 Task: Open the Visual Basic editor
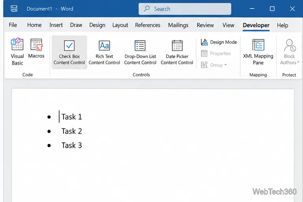17,52
